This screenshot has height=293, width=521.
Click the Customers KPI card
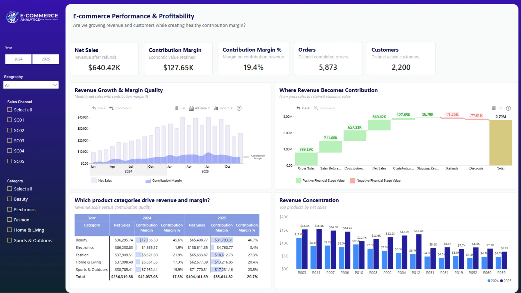pos(401,59)
